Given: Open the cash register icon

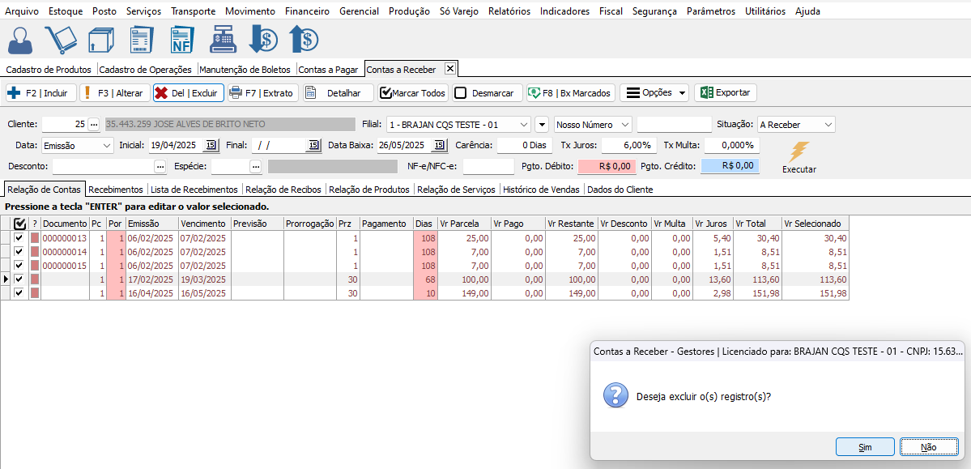Looking at the screenshot, I should [x=222, y=40].
